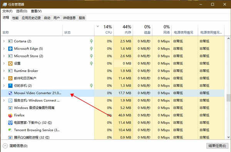The width and height of the screenshot is (231, 152).
Task: Click the 设置 gear icon
Action: [x=10, y=63]
